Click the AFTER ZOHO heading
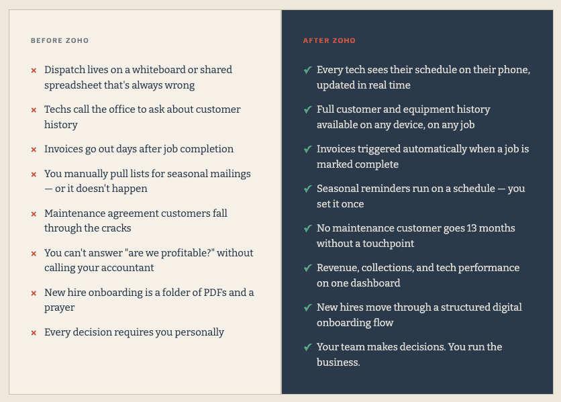Viewport: 561px width, 402px height. (x=329, y=40)
